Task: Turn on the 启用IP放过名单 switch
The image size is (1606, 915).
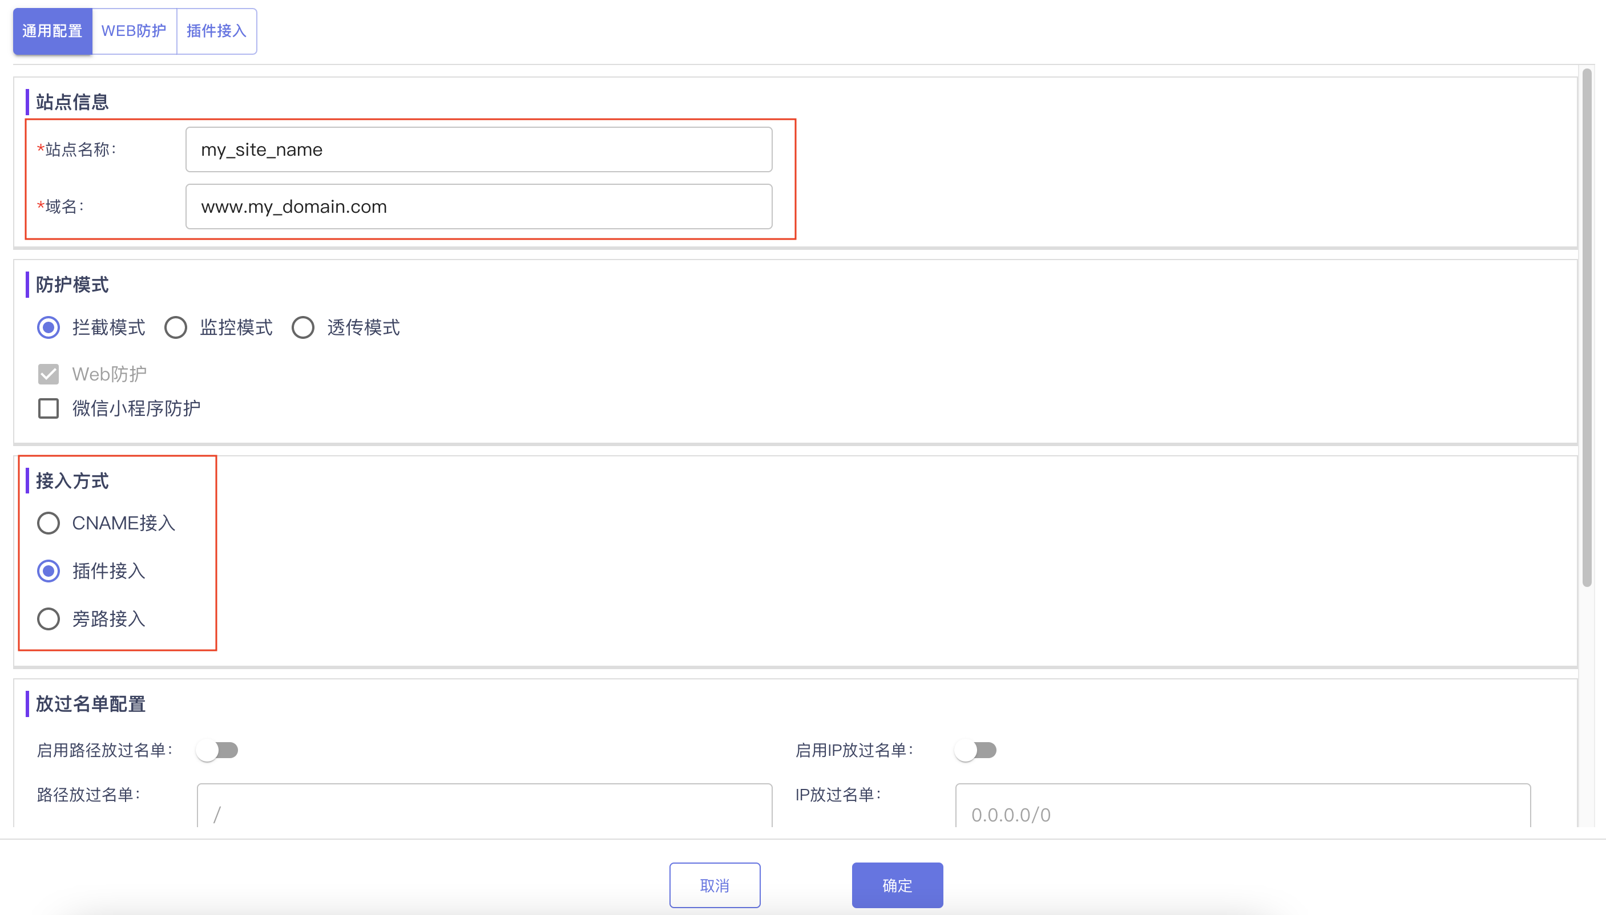Action: (x=975, y=750)
